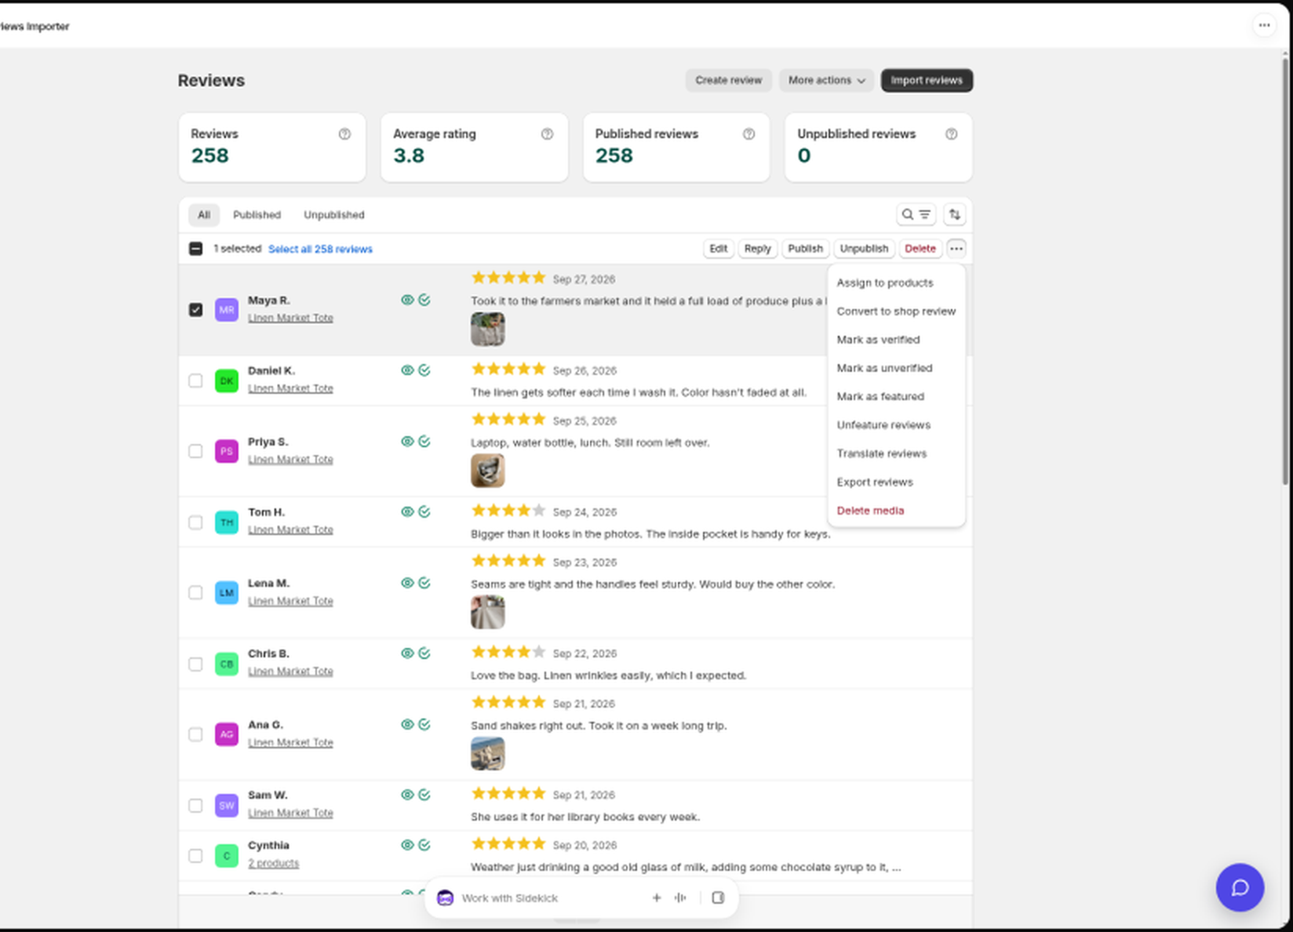Toggle the Sidekick side panel icon
This screenshot has width=1293, height=932.
(718, 897)
